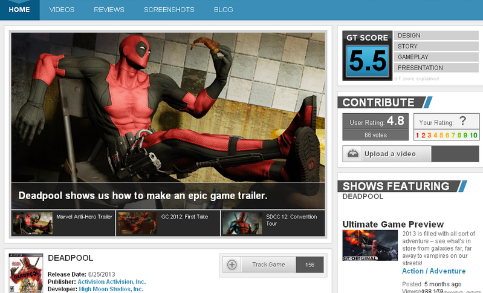The height and width of the screenshot is (293, 483).
Task: Click the GT score explained link
Action: pos(417,79)
